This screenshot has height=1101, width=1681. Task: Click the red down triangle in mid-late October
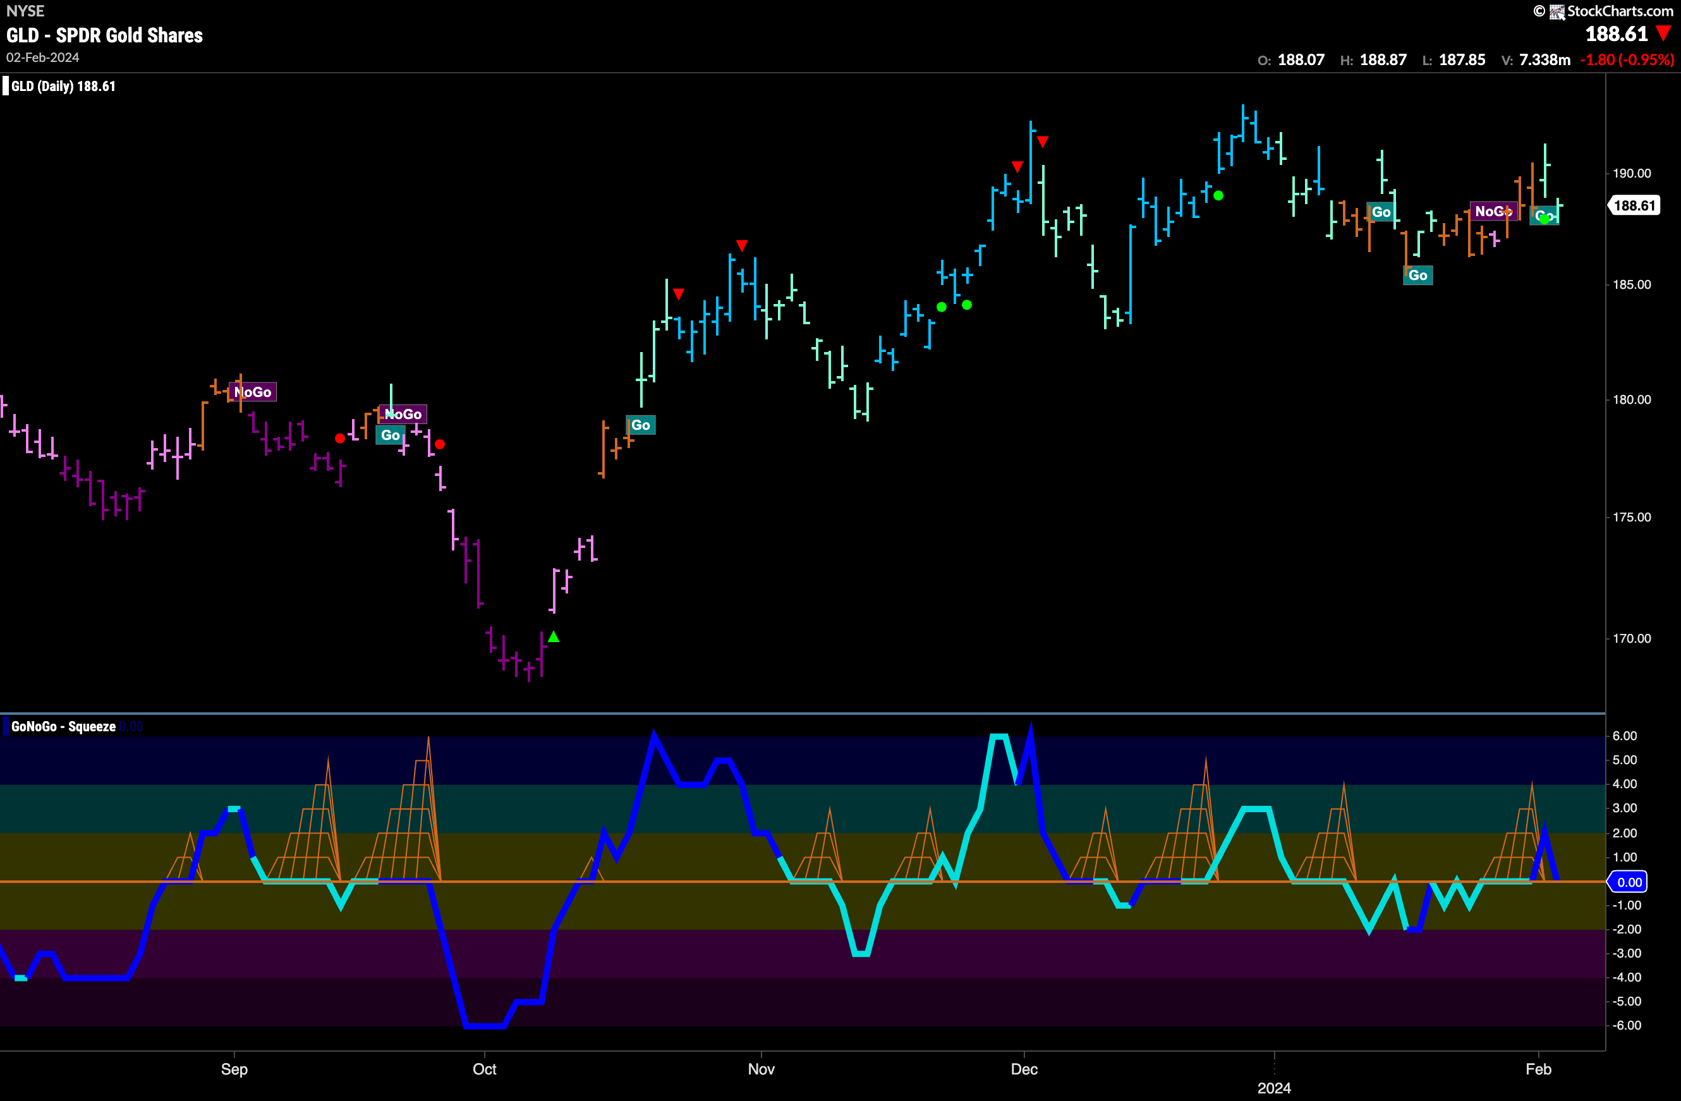[679, 293]
